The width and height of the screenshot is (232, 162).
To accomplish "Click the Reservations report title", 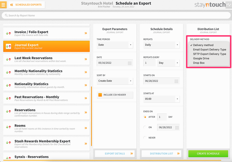I will (25, 110).
